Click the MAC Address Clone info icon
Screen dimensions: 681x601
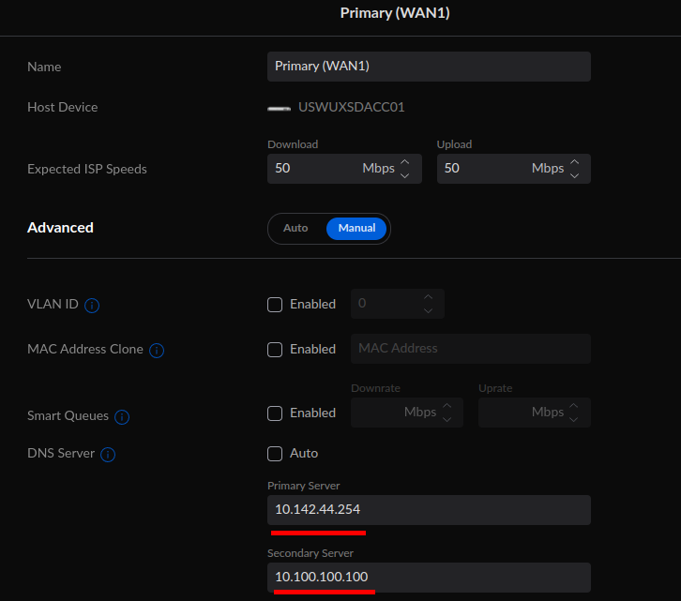[x=157, y=351]
